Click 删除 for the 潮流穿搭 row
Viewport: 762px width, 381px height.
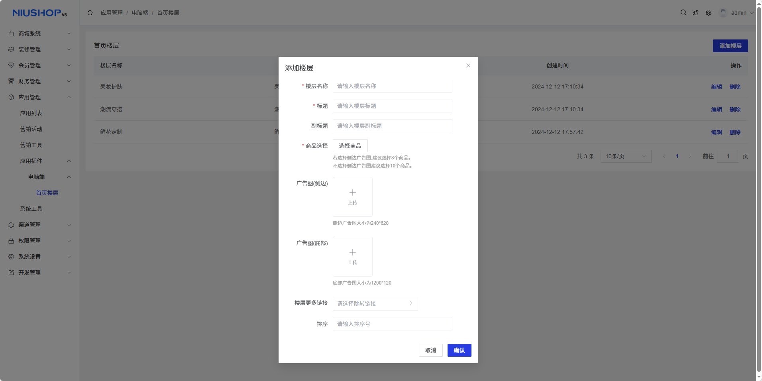(x=735, y=110)
